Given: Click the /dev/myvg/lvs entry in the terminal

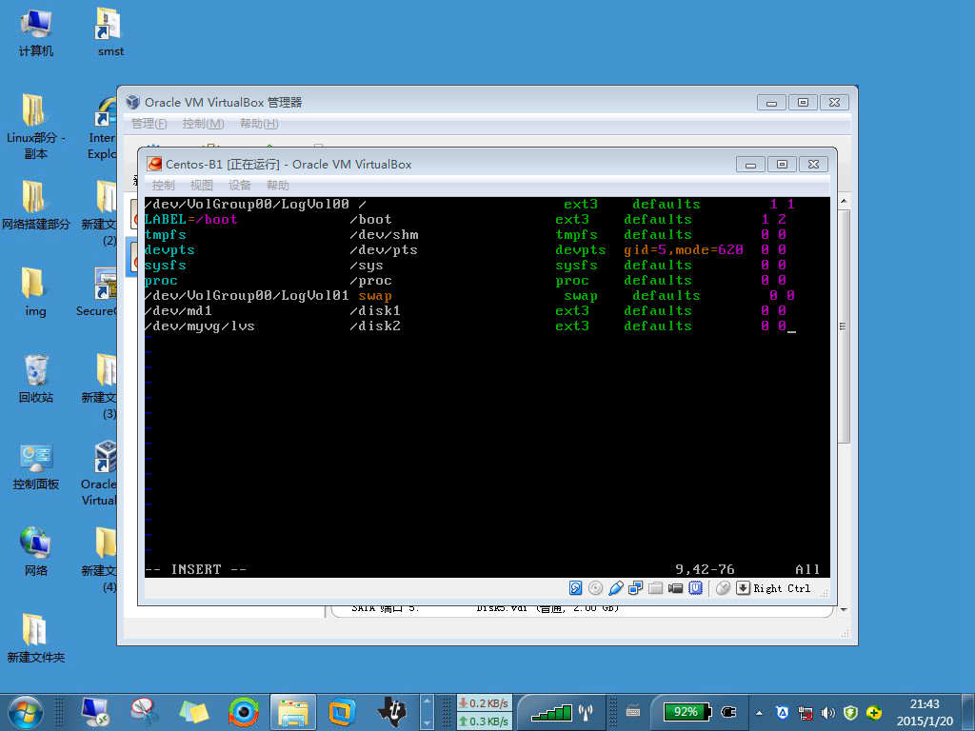Looking at the screenshot, I should (200, 326).
